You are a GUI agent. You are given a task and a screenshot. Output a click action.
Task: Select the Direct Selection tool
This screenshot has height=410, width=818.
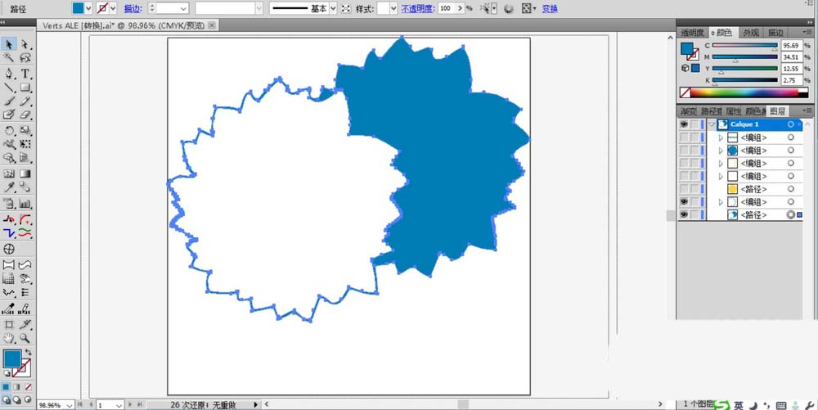pyautogui.click(x=25, y=44)
